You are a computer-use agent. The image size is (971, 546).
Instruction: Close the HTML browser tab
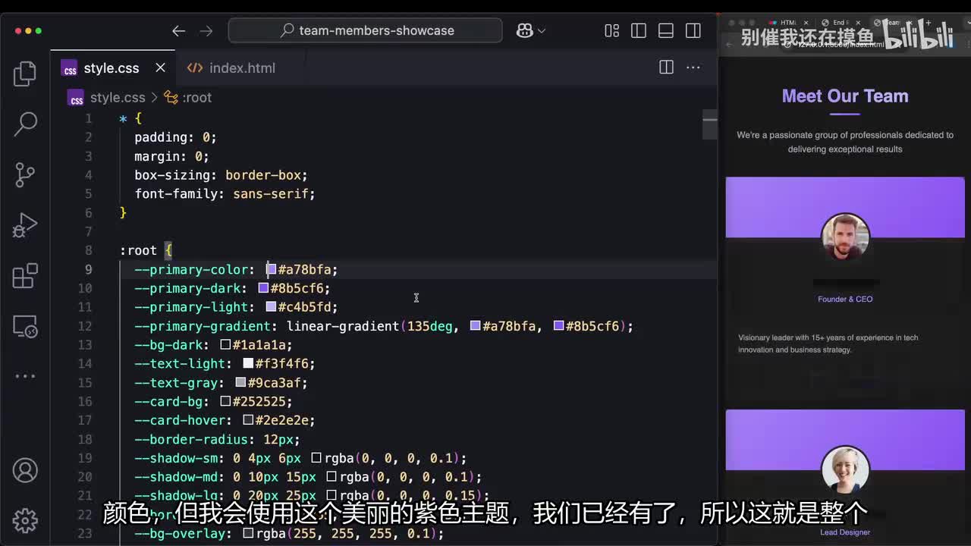click(x=806, y=23)
